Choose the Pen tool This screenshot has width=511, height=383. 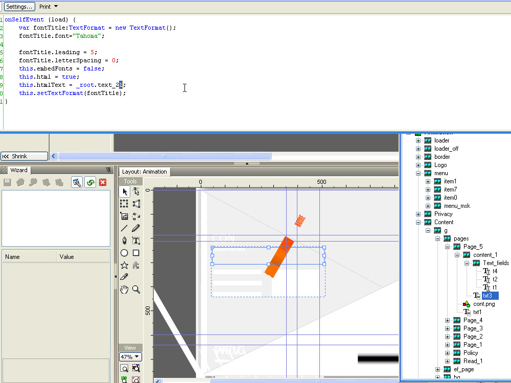pos(124,241)
